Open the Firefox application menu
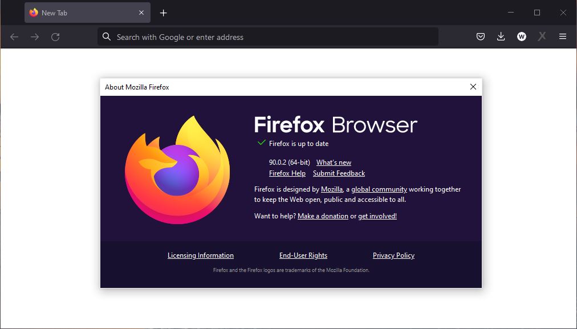This screenshot has width=577, height=329. pyautogui.click(x=562, y=36)
